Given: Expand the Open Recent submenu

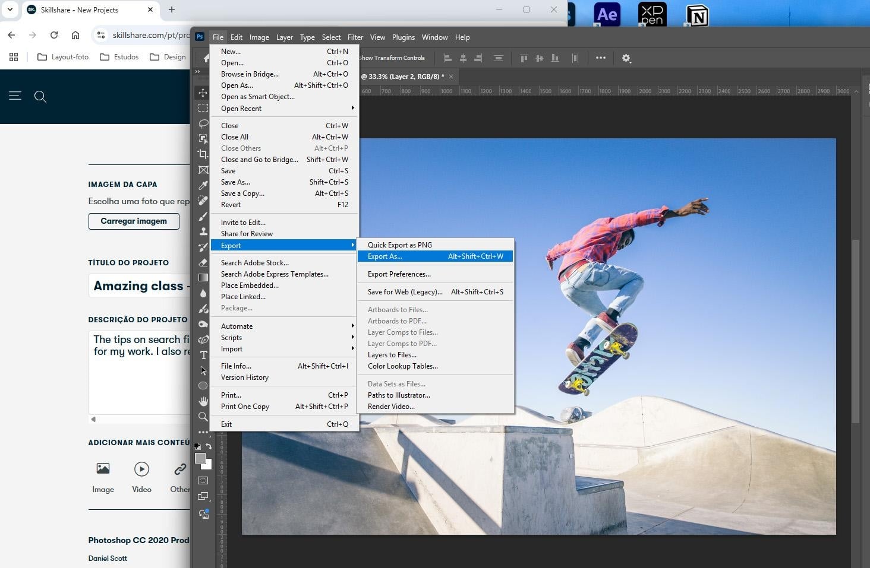Looking at the screenshot, I should [285, 108].
